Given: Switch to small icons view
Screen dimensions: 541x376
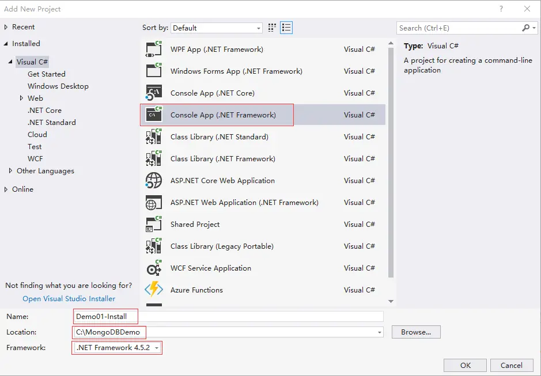Looking at the screenshot, I should (272, 28).
